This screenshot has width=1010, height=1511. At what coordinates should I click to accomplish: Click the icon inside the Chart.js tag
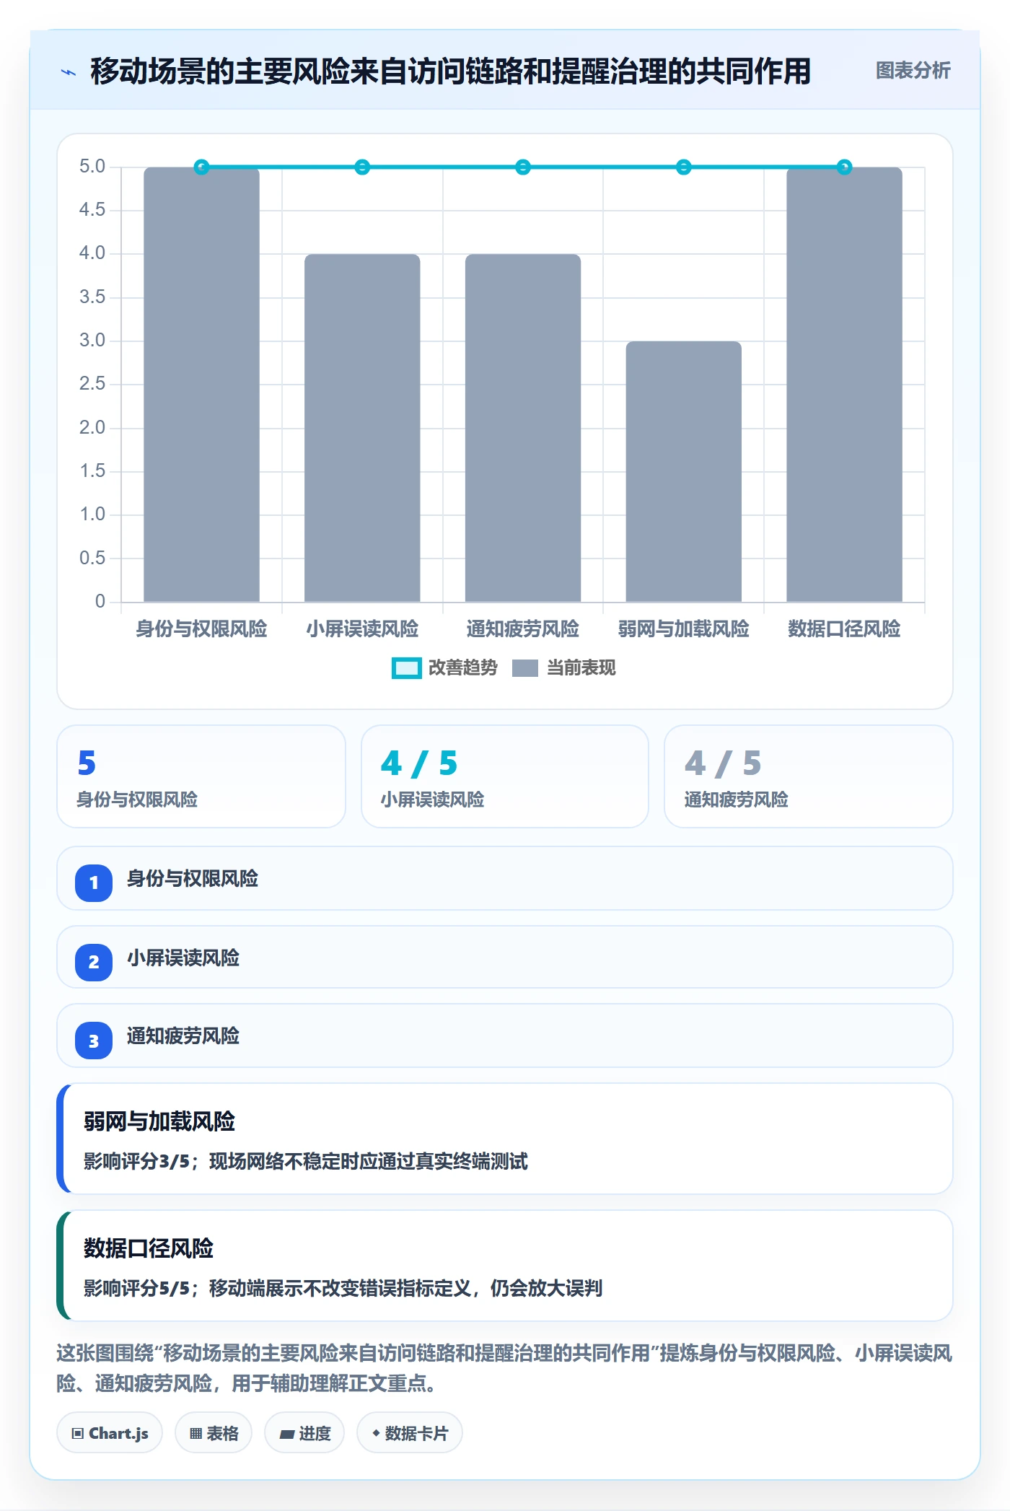(x=78, y=1434)
